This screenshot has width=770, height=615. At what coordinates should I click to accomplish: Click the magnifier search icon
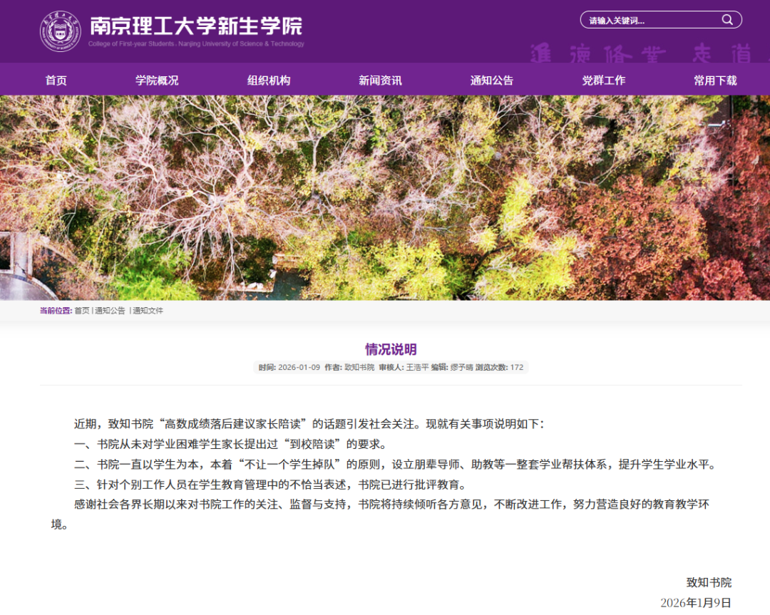(727, 20)
